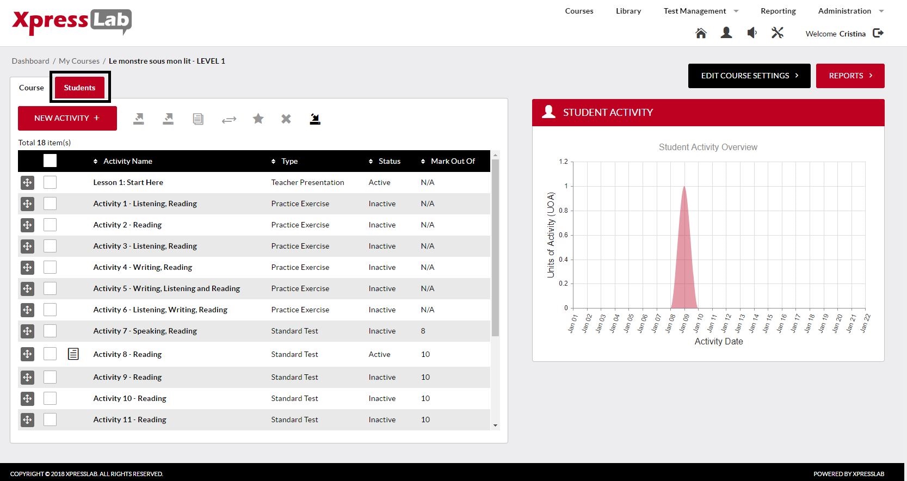The image size is (907, 481).
Task: Open the wrench tools icon
Action: pyautogui.click(x=778, y=33)
